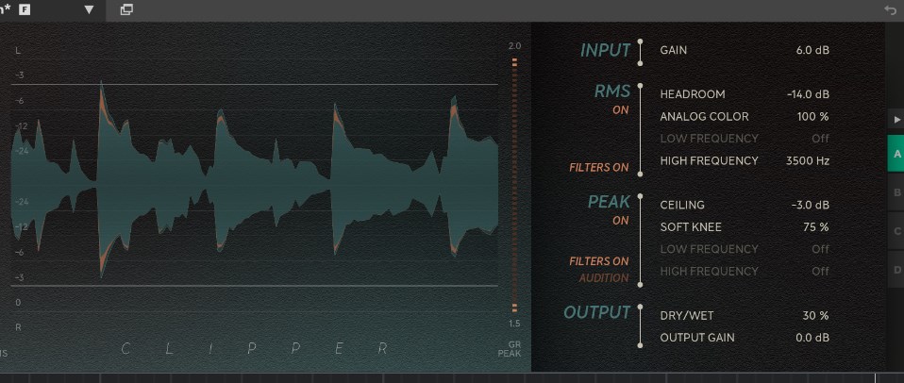Click the RMS HIGH FREQUENCY 3500 Hz value

coord(807,161)
